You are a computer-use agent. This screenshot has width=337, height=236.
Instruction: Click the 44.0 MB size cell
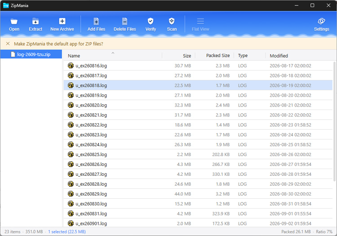point(183,194)
